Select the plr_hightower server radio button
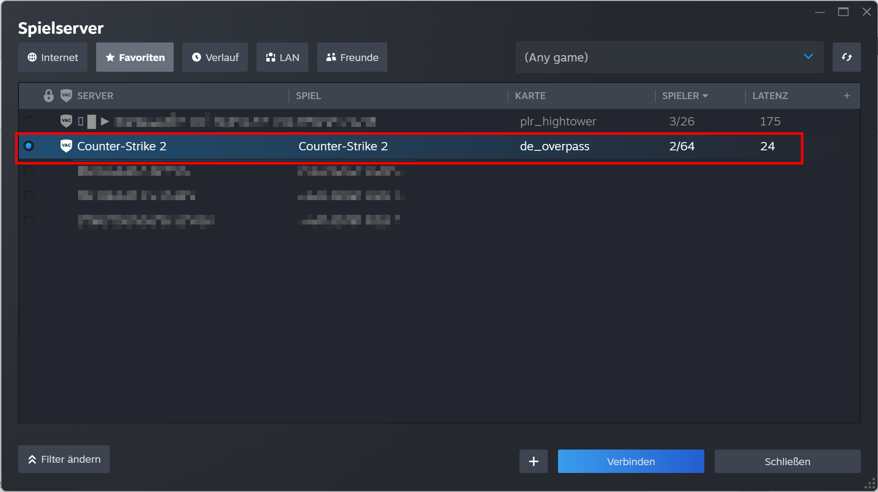 click(x=29, y=121)
